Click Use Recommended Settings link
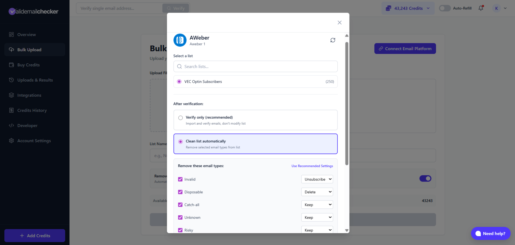Image resolution: width=515 pixels, height=245 pixels. coord(312,166)
